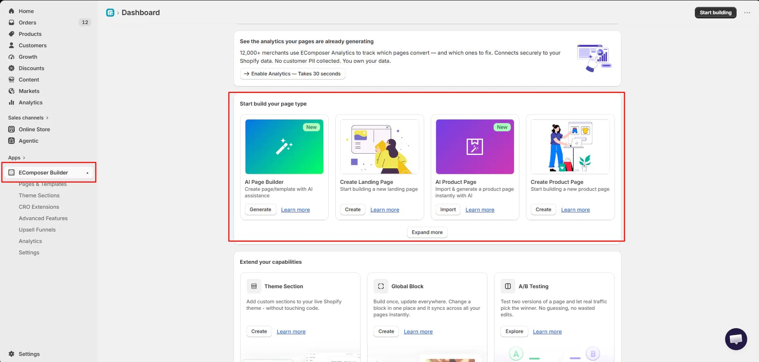Image resolution: width=759 pixels, height=362 pixels.
Task: Click Import for AI Product Page
Action: [x=448, y=210]
